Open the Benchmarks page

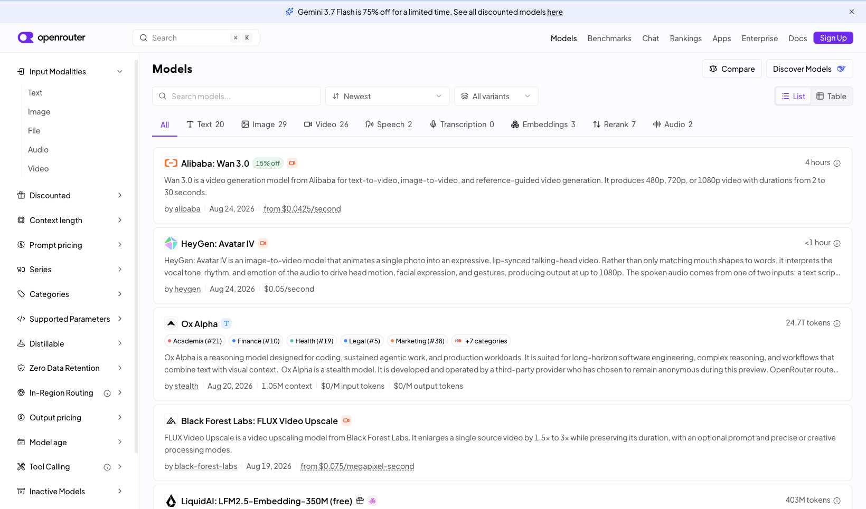pos(609,39)
